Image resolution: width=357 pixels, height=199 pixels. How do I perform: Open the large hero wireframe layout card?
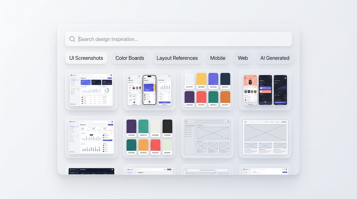pos(265,137)
